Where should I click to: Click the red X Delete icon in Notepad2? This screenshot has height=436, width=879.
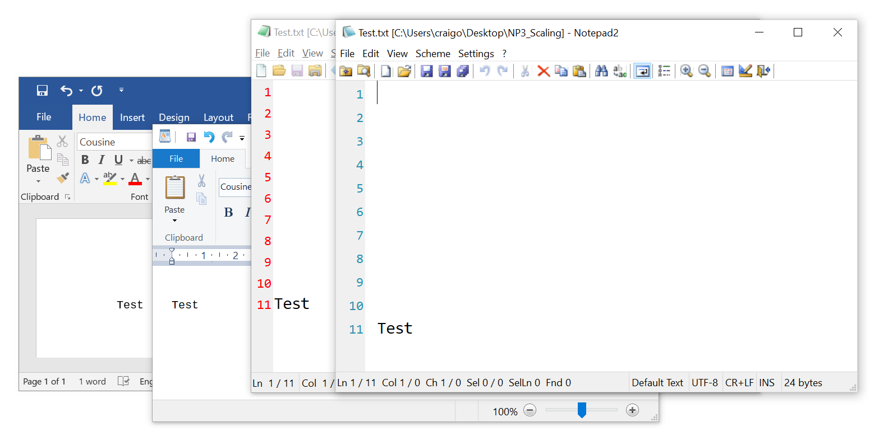point(543,71)
